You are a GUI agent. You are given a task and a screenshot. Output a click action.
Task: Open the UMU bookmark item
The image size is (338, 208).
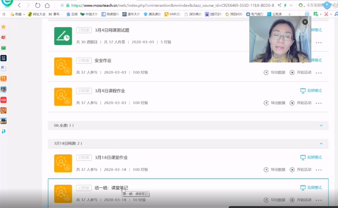(172, 14)
